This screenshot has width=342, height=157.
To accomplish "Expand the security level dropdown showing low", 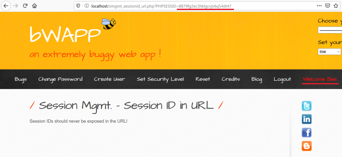I will [x=330, y=52].
